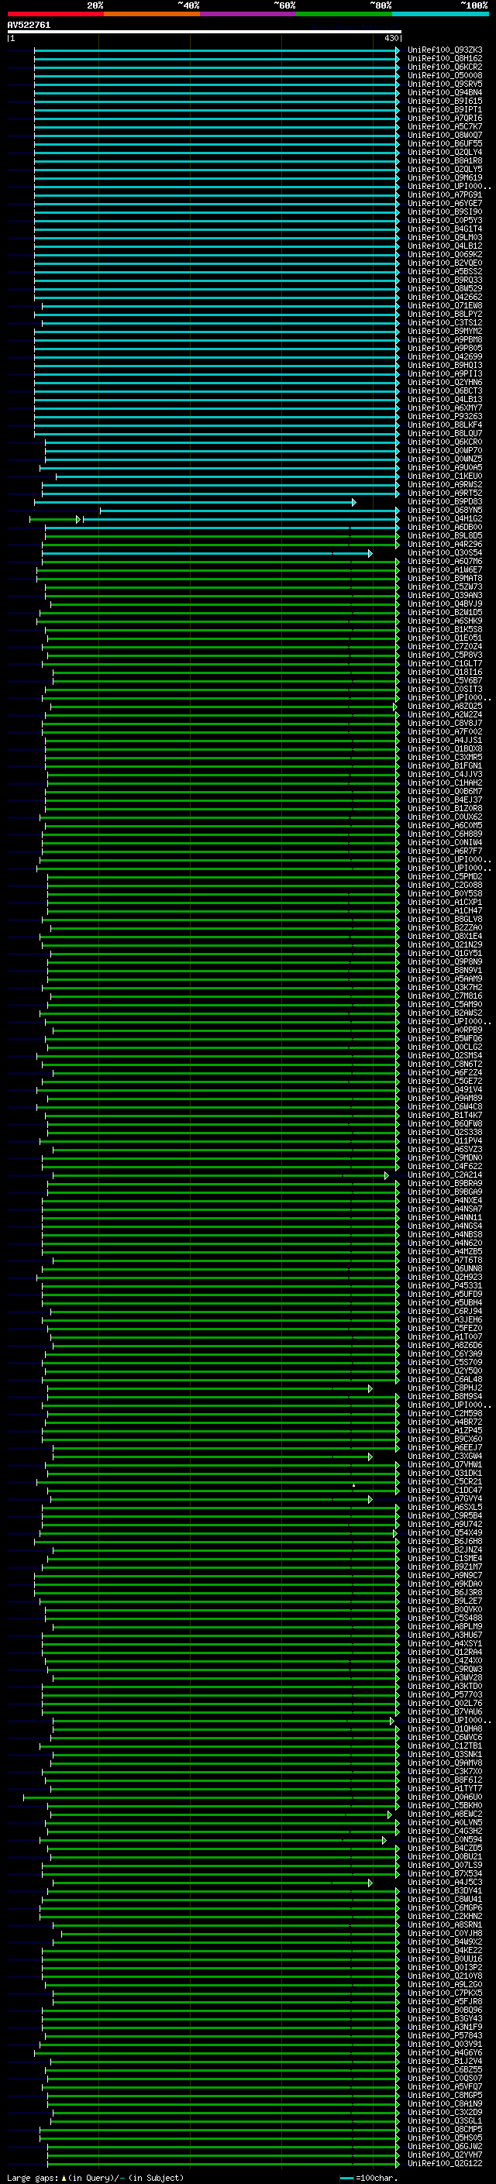Viewport: 496px width, 2184px height.
Task: Click the label UniRef100_A7F002
Action: 445,731
